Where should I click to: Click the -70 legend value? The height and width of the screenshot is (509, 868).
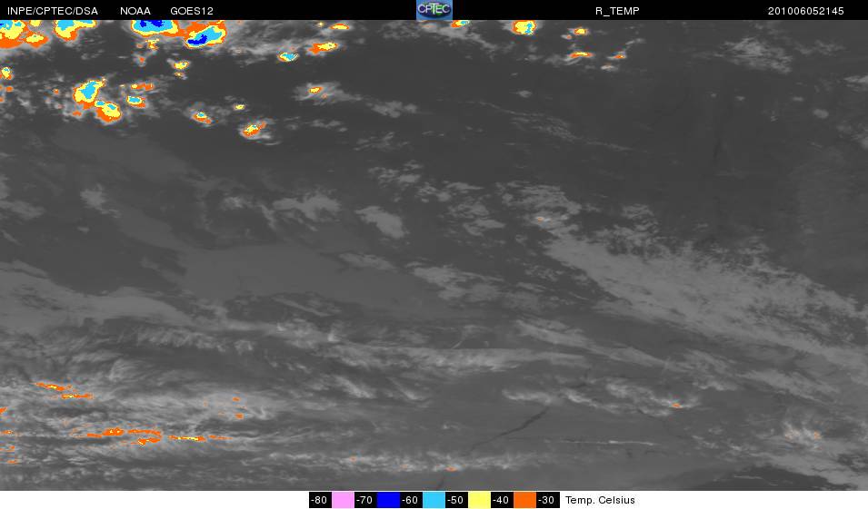(364, 500)
